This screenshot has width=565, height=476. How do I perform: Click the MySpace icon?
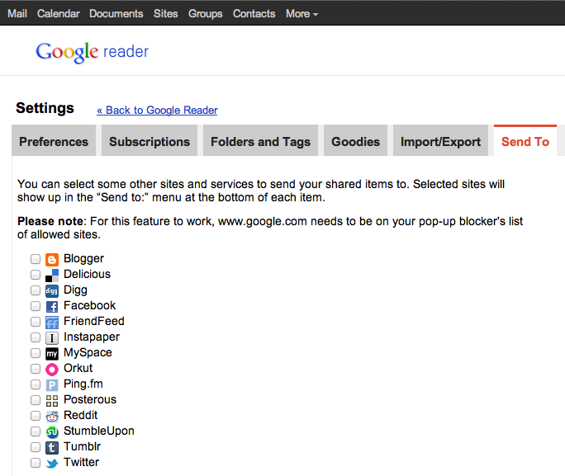52,354
